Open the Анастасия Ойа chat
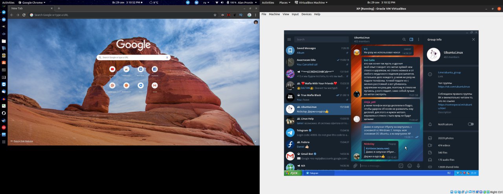The height and width of the screenshot is (194, 503). click(x=318, y=62)
